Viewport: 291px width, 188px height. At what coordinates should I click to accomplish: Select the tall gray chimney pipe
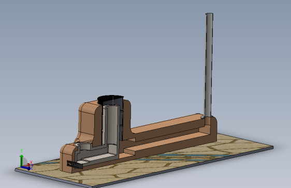pyautogui.click(x=209, y=65)
